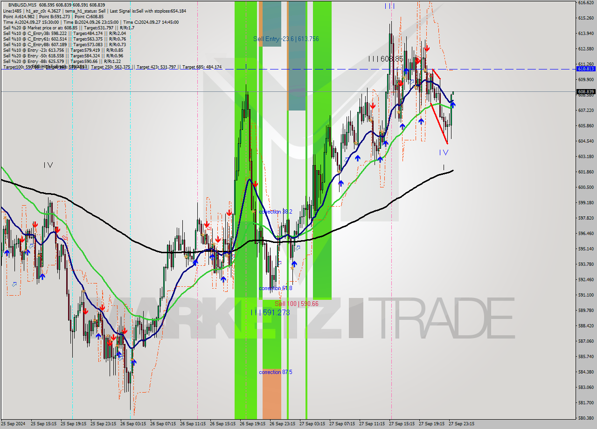This screenshot has width=597, height=429.
Task: Select the 'Target 423: 531.797' text
Action: click(156, 67)
